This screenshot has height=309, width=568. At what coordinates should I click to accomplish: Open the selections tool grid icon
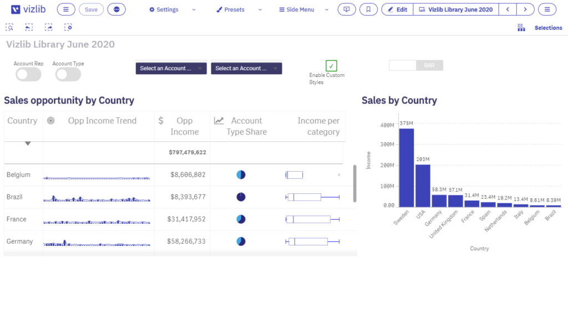521,28
